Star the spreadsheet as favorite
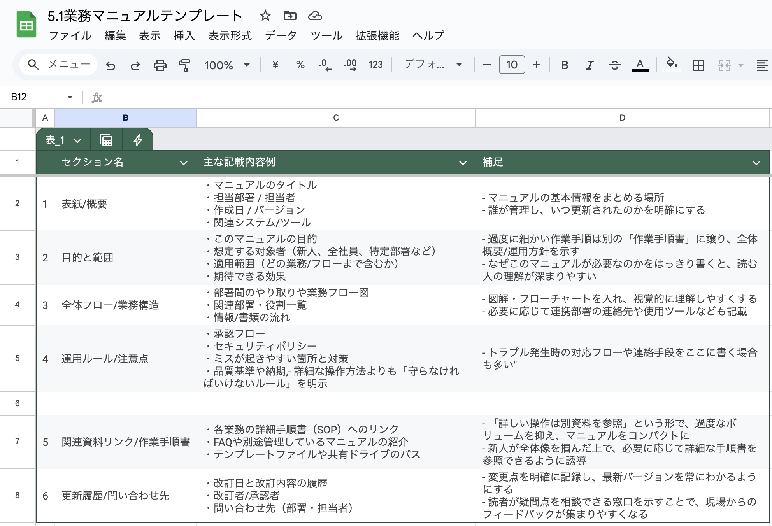Screen dimensions: 772x526 (265, 16)
